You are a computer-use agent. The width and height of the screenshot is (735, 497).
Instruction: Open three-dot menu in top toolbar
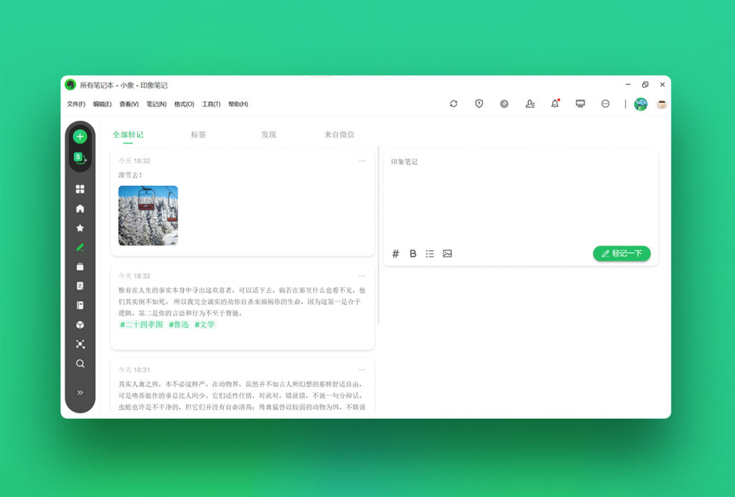pos(605,103)
